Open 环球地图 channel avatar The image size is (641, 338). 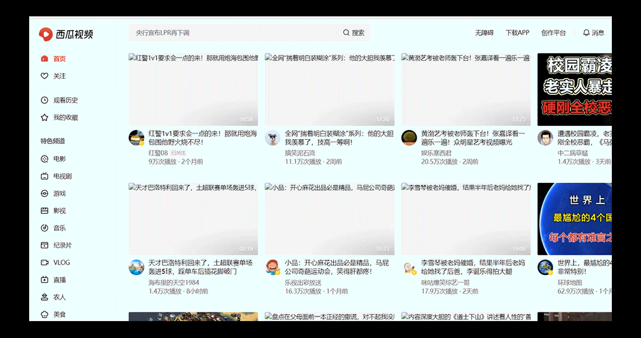tap(545, 267)
